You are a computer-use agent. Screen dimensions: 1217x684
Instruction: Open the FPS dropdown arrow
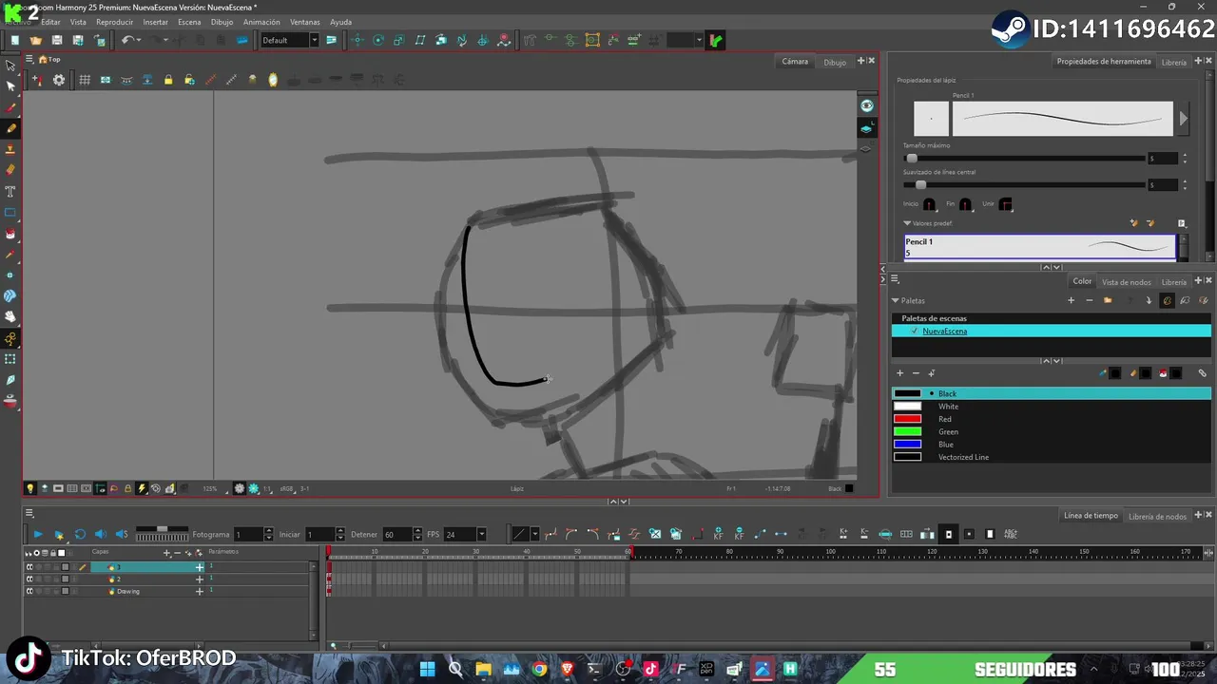point(481,534)
